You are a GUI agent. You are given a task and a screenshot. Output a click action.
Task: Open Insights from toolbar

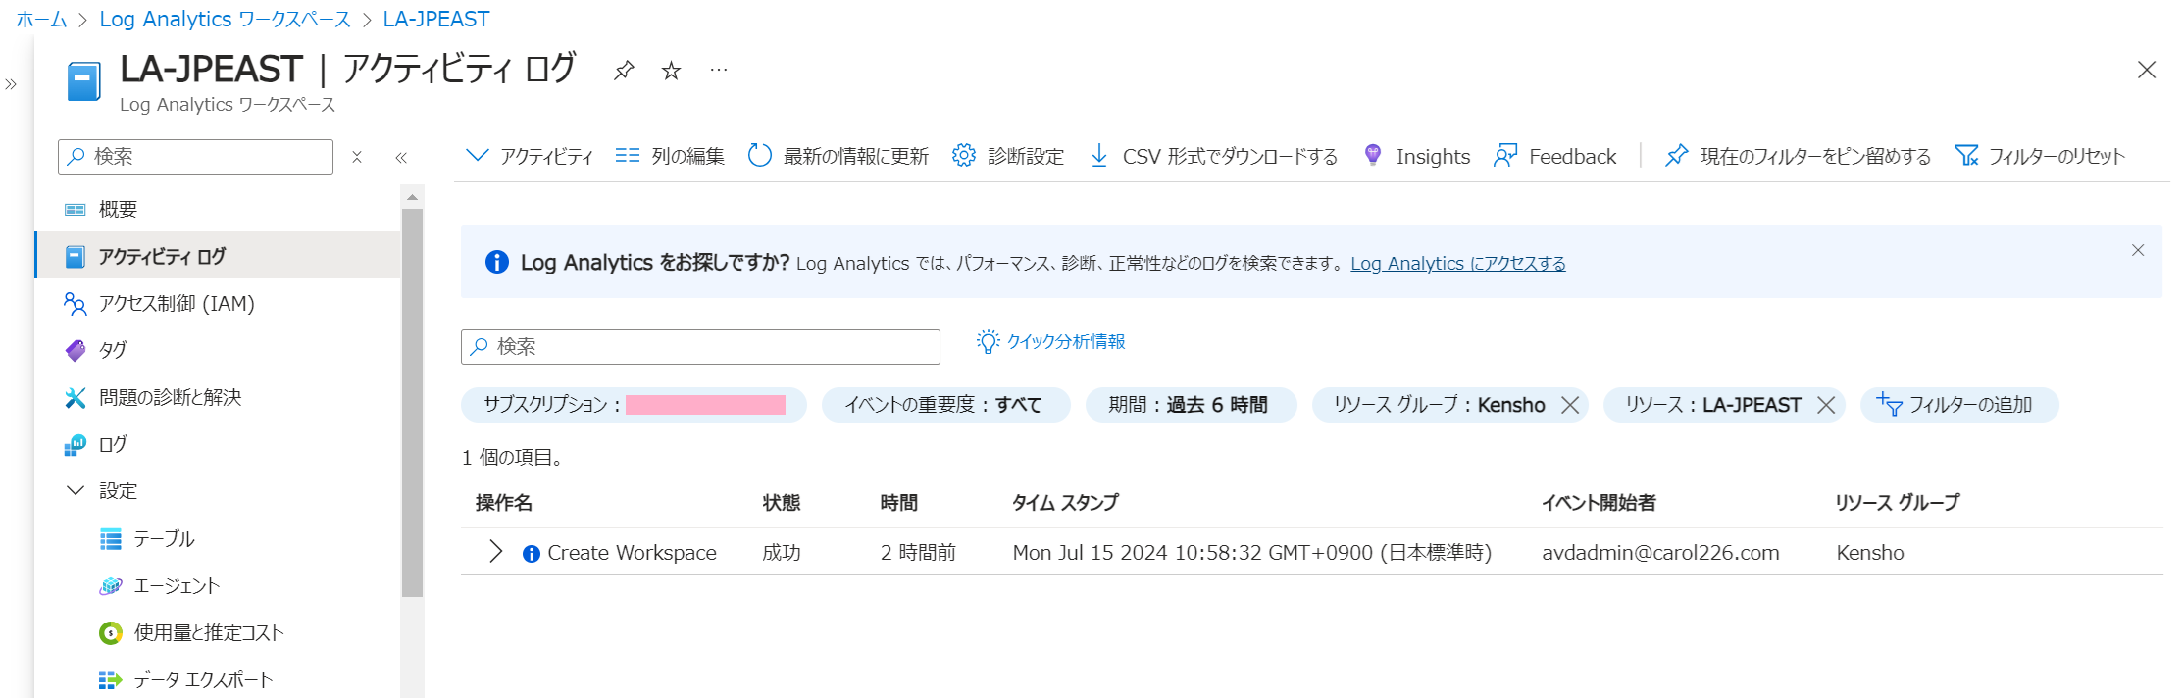point(1417,156)
